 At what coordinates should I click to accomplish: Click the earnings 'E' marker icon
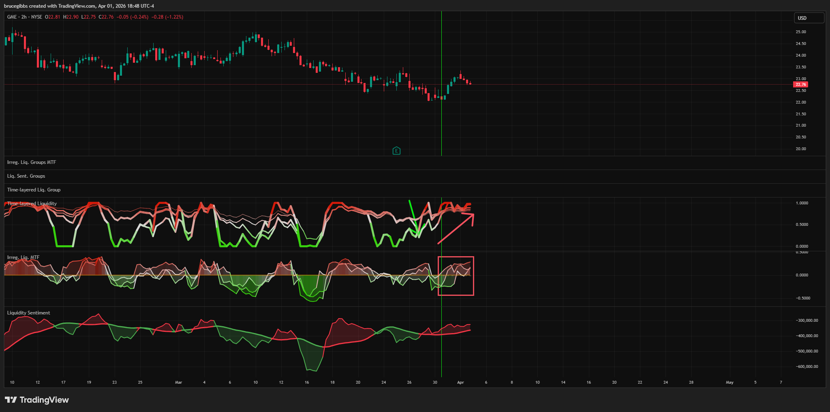(396, 151)
